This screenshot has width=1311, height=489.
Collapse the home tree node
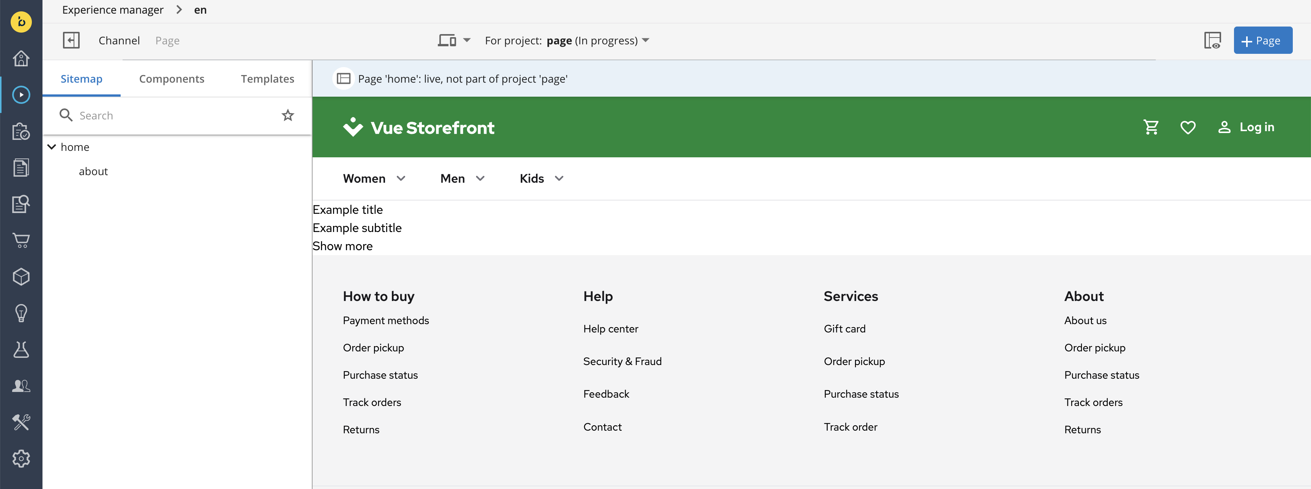coord(52,147)
